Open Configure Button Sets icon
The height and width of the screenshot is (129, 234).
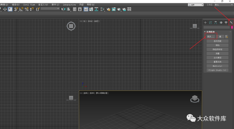[227, 36]
